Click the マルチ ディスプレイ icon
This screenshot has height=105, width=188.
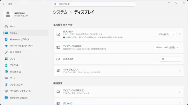point(58,71)
